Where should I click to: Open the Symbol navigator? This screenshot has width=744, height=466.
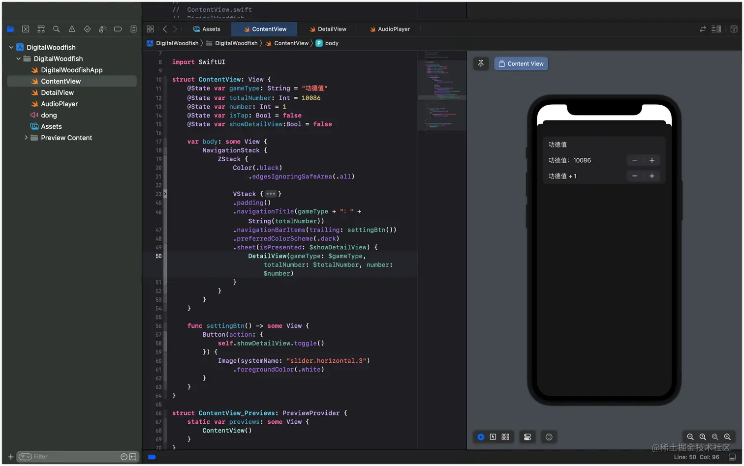point(41,29)
